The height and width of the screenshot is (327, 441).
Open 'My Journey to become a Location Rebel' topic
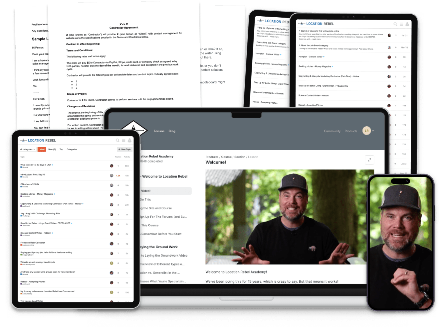(47, 291)
